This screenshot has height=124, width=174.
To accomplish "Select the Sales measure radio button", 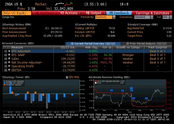I will 9,58.
